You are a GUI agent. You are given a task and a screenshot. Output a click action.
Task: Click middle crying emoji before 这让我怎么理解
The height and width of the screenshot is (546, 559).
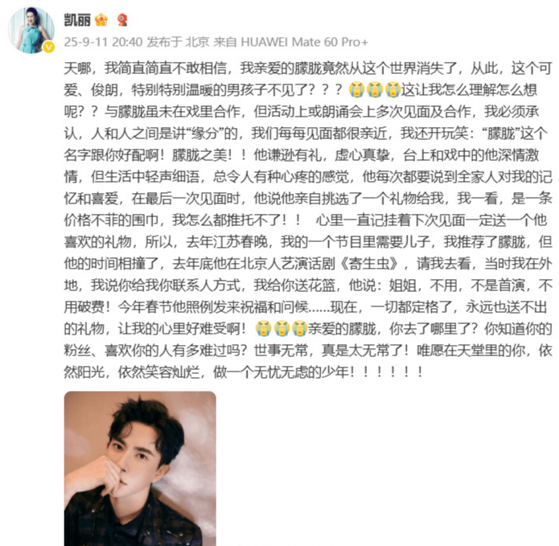coord(375,89)
